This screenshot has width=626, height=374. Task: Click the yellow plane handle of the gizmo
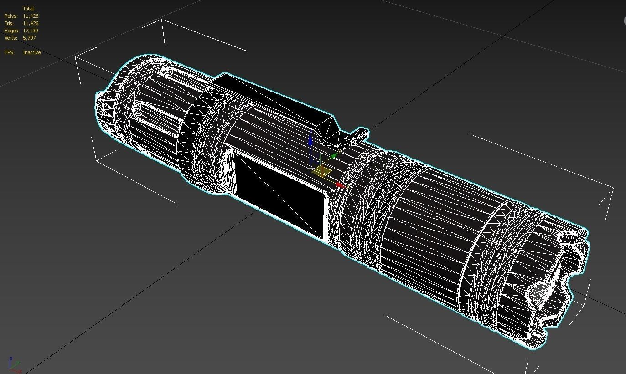click(322, 171)
